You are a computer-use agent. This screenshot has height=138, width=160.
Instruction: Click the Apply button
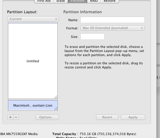133,117
